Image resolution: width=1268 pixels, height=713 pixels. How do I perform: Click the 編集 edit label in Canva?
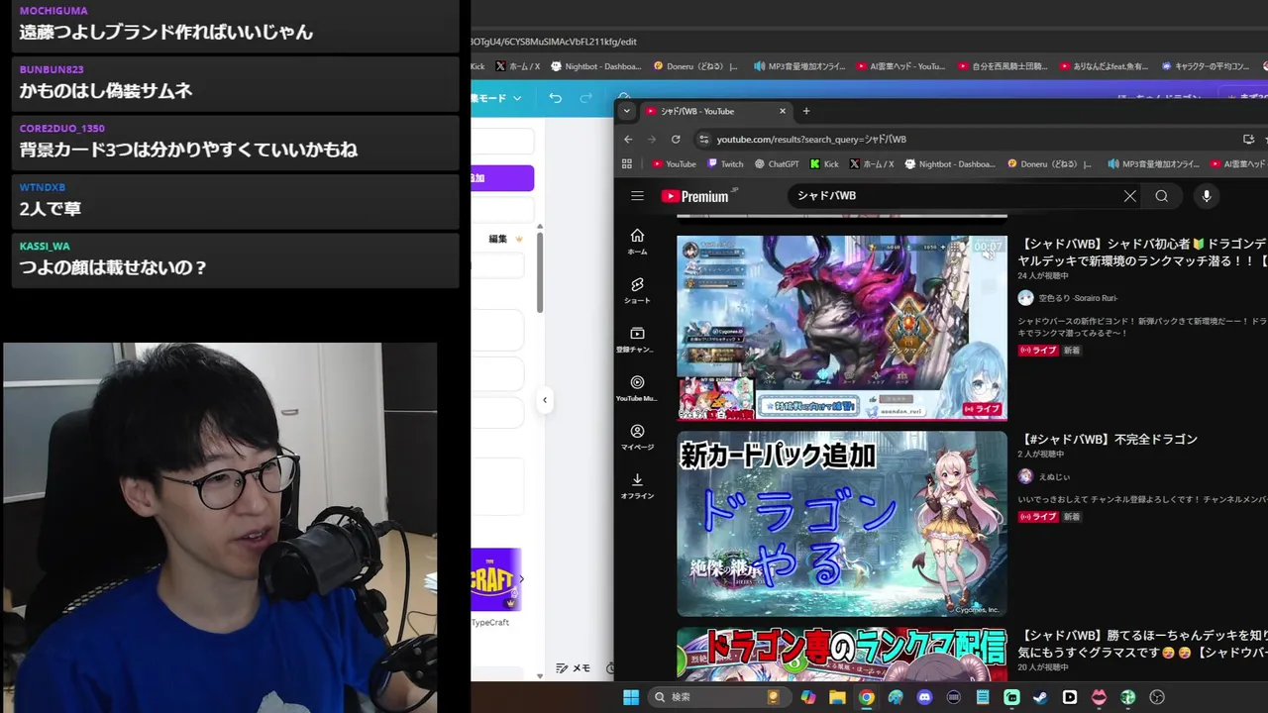498,239
